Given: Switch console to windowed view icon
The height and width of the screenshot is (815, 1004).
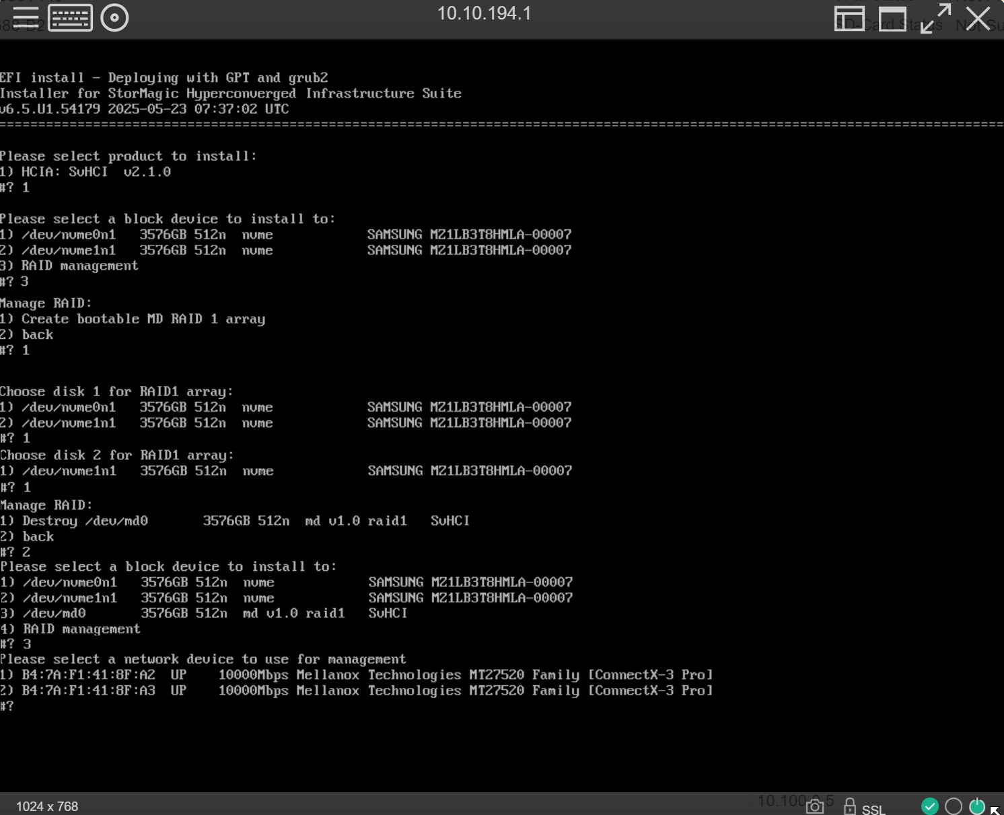Looking at the screenshot, I should 892,18.
